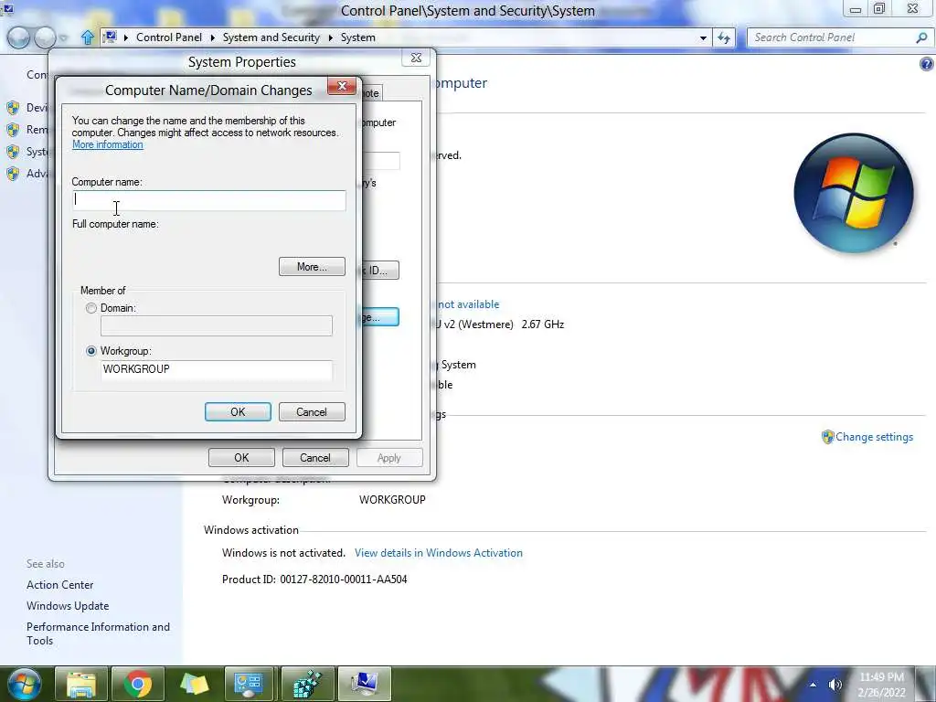This screenshot has height=702, width=936.
Task: Click OK in System Properties window
Action: click(x=241, y=458)
